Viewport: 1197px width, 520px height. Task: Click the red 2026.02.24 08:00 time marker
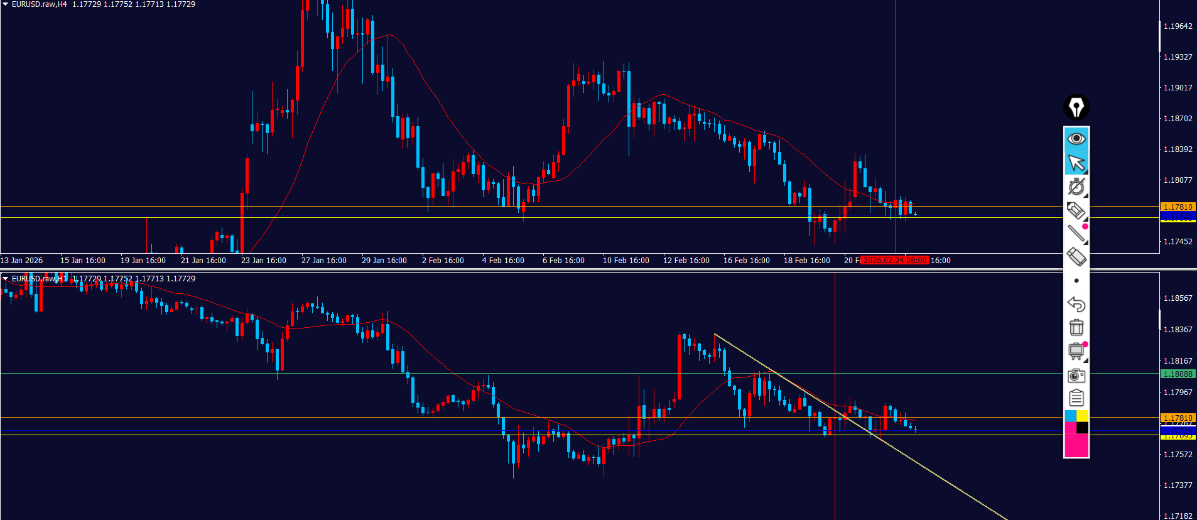coord(895,261)
